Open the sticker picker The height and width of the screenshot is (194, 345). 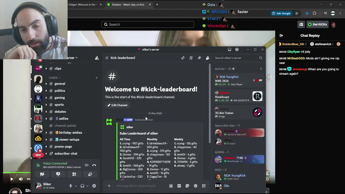tap(187, 186)
